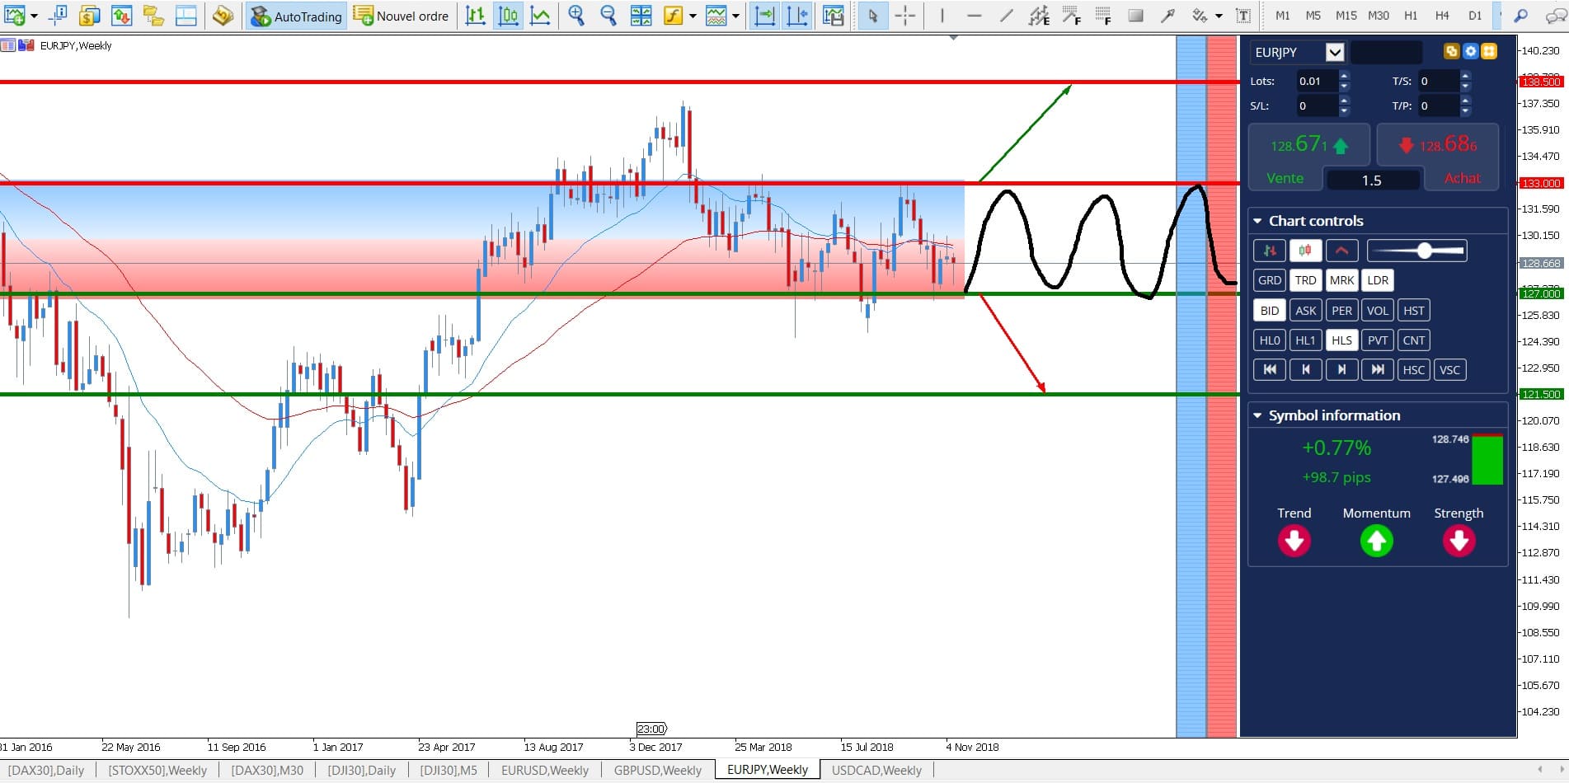Zoom in on the chart

[575, 16]
